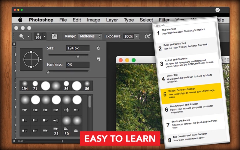Viewport: 240px width, 150px height.
Task: Enable the airbrush mode icon
Action: click(148, 36)
